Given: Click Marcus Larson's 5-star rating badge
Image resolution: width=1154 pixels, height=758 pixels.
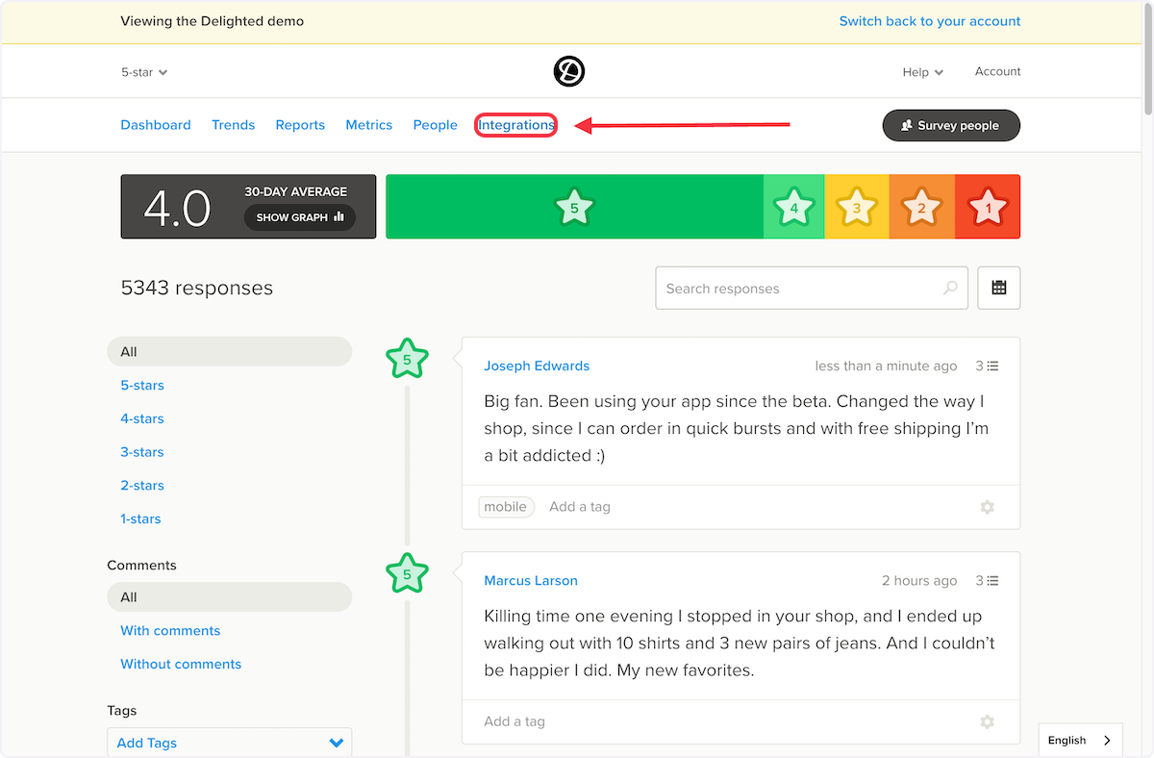Looking at the screenshot, I should click(407, 573).
